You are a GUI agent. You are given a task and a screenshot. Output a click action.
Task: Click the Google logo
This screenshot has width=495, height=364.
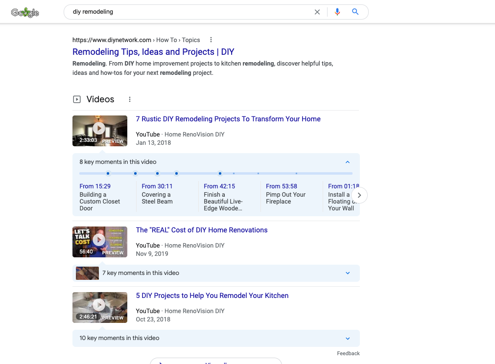(x=24, y=12)
